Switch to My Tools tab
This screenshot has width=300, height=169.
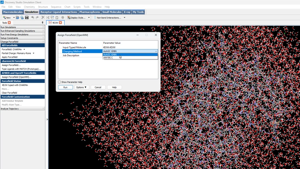tap(138, 12)
